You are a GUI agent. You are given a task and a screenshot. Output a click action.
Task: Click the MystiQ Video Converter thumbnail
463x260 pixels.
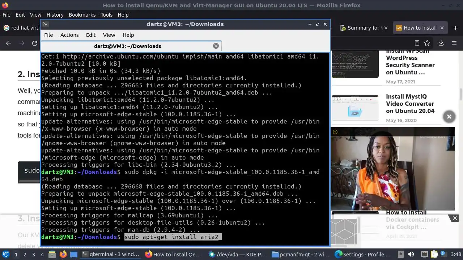pyautogui.click(x=355, y=108)
